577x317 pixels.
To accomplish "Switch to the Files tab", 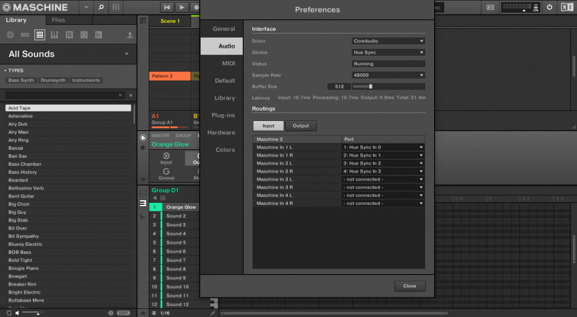I will coord(58,20).
